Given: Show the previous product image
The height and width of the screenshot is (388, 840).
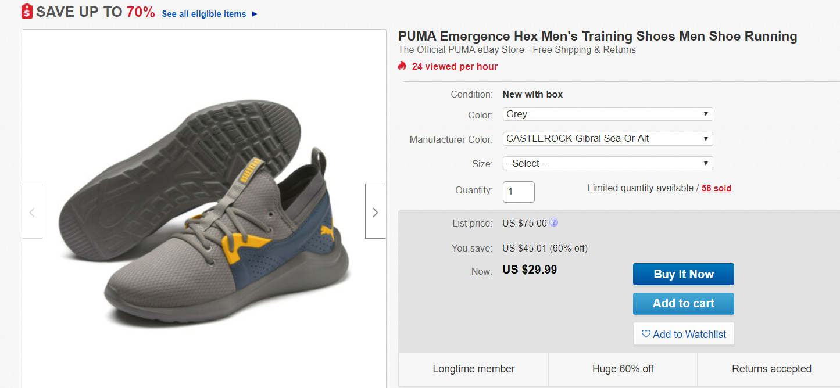Looking at the screenshot, I should pos(32,211).
